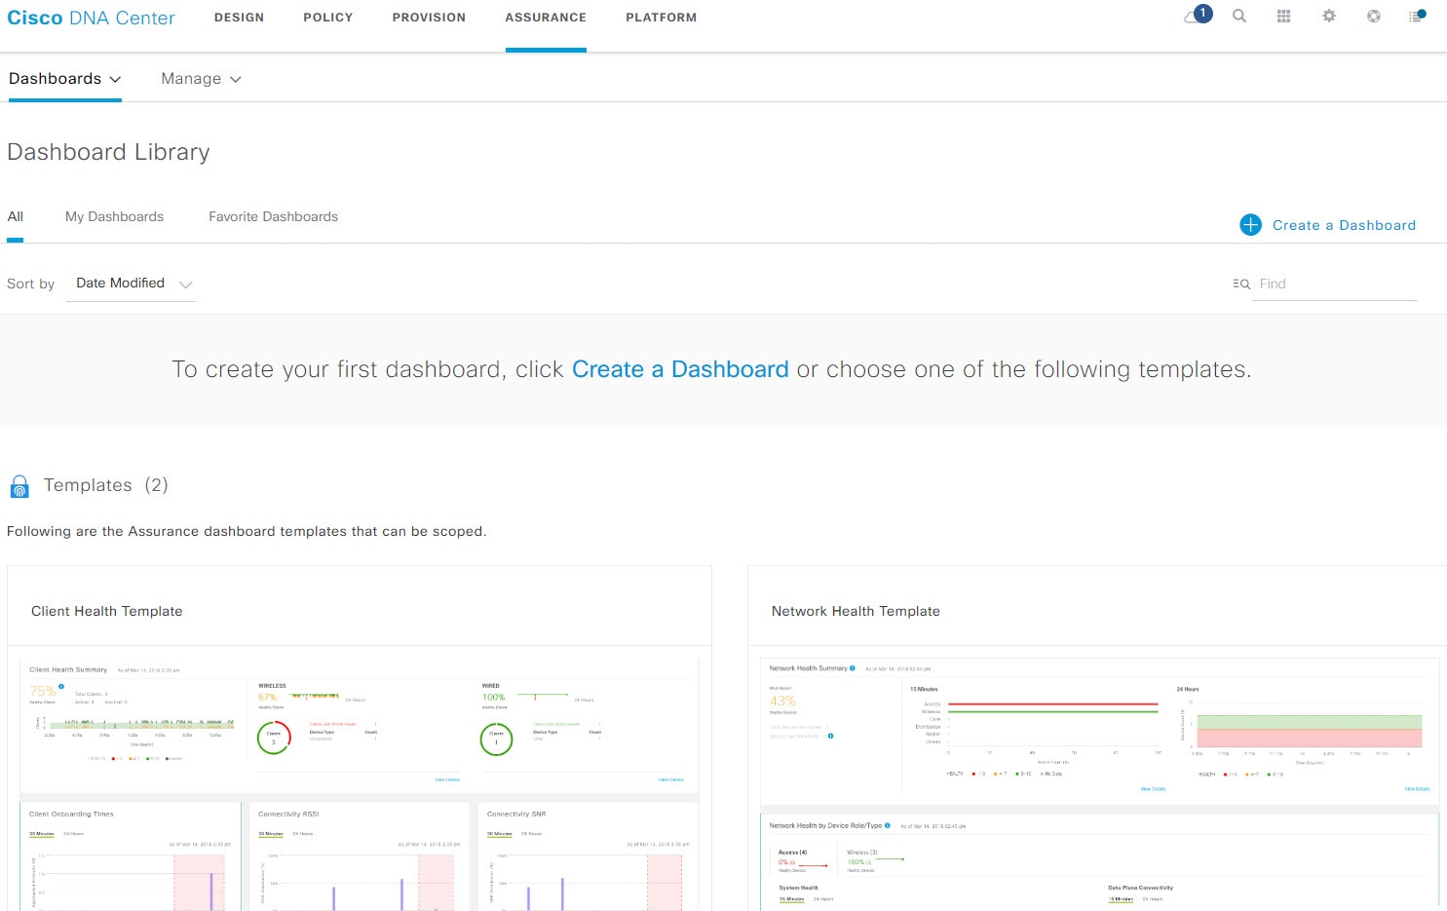The height and width of the screenshot is (911, 1447).
Task: Open the Dashboards dropdown menu
Action: point(65,78)
